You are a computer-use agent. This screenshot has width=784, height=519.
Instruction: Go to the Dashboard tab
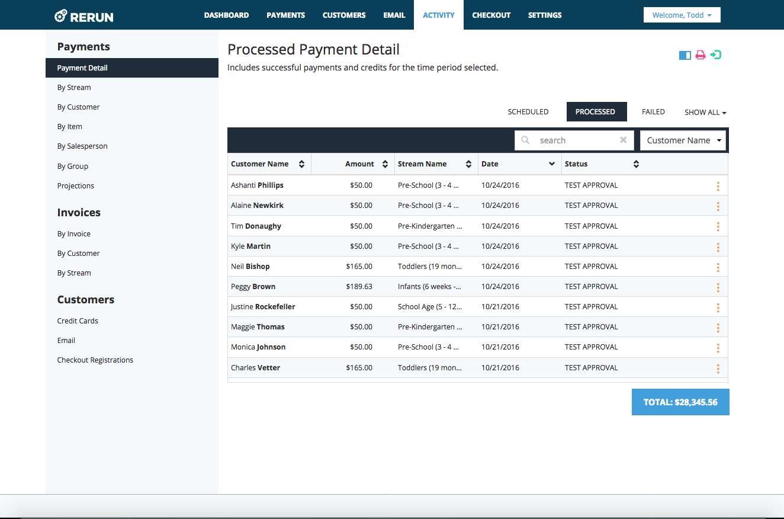pos(226,15)
